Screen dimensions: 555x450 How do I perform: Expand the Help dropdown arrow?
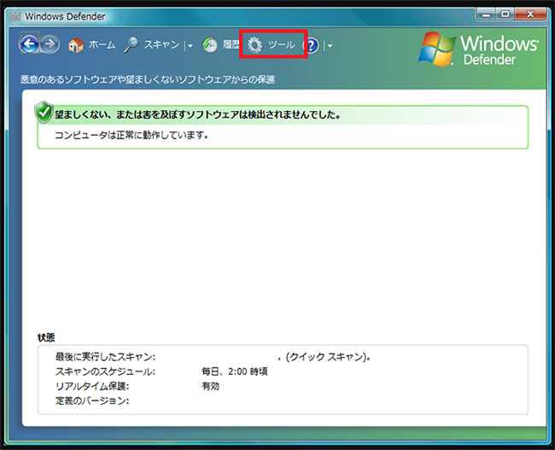pyautogui.click(x=330, y=45)
